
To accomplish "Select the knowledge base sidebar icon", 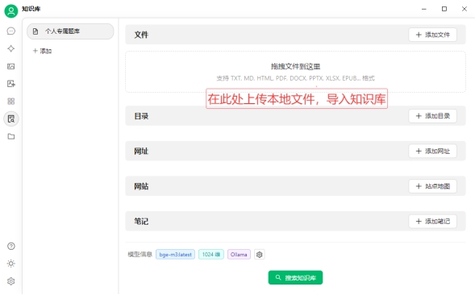I will (11, 118).
